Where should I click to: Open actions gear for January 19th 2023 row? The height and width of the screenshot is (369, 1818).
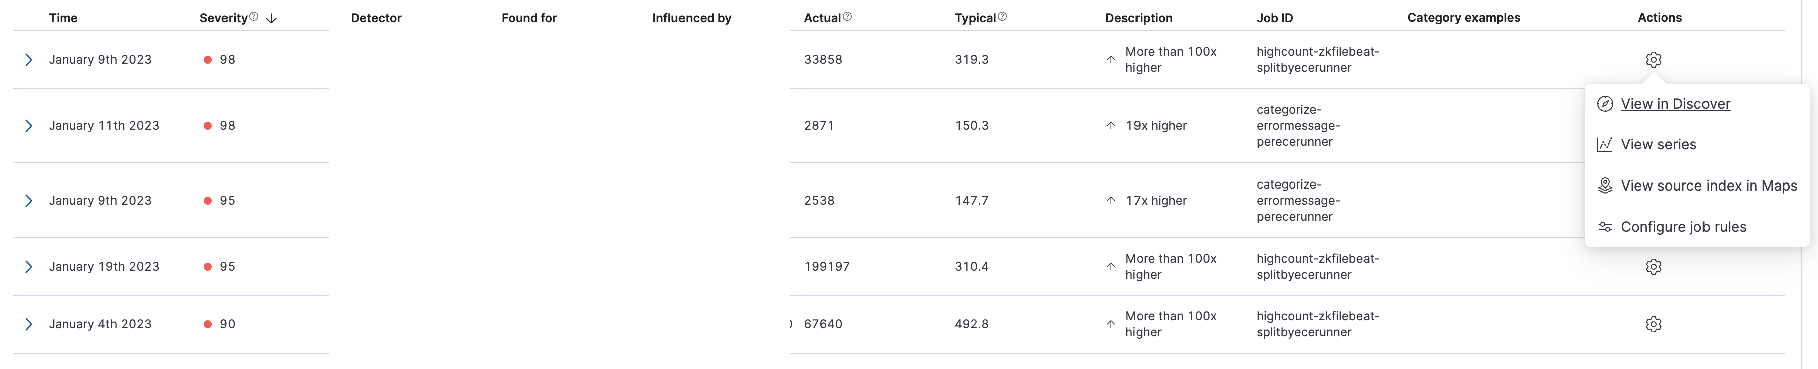[1655, 266]
